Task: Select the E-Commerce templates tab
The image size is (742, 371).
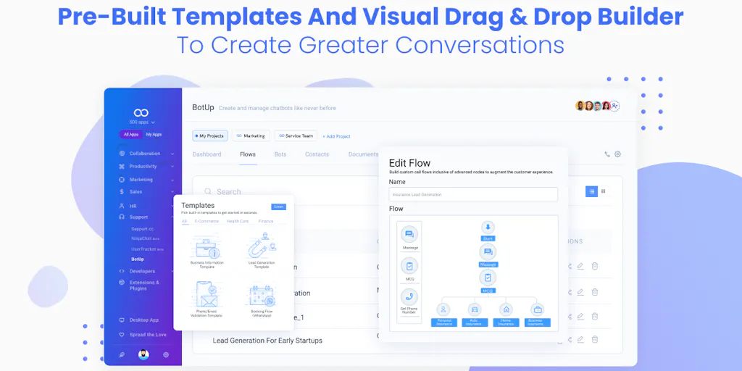Action: tap(207, 221)
